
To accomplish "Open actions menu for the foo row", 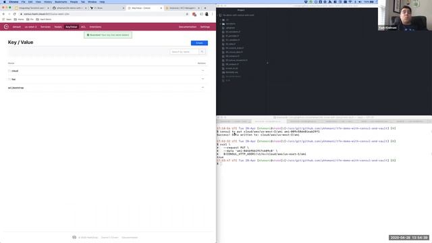I will [202, 79].
